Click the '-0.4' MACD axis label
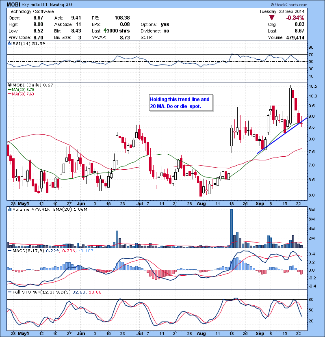 click(x=312, y=286)
